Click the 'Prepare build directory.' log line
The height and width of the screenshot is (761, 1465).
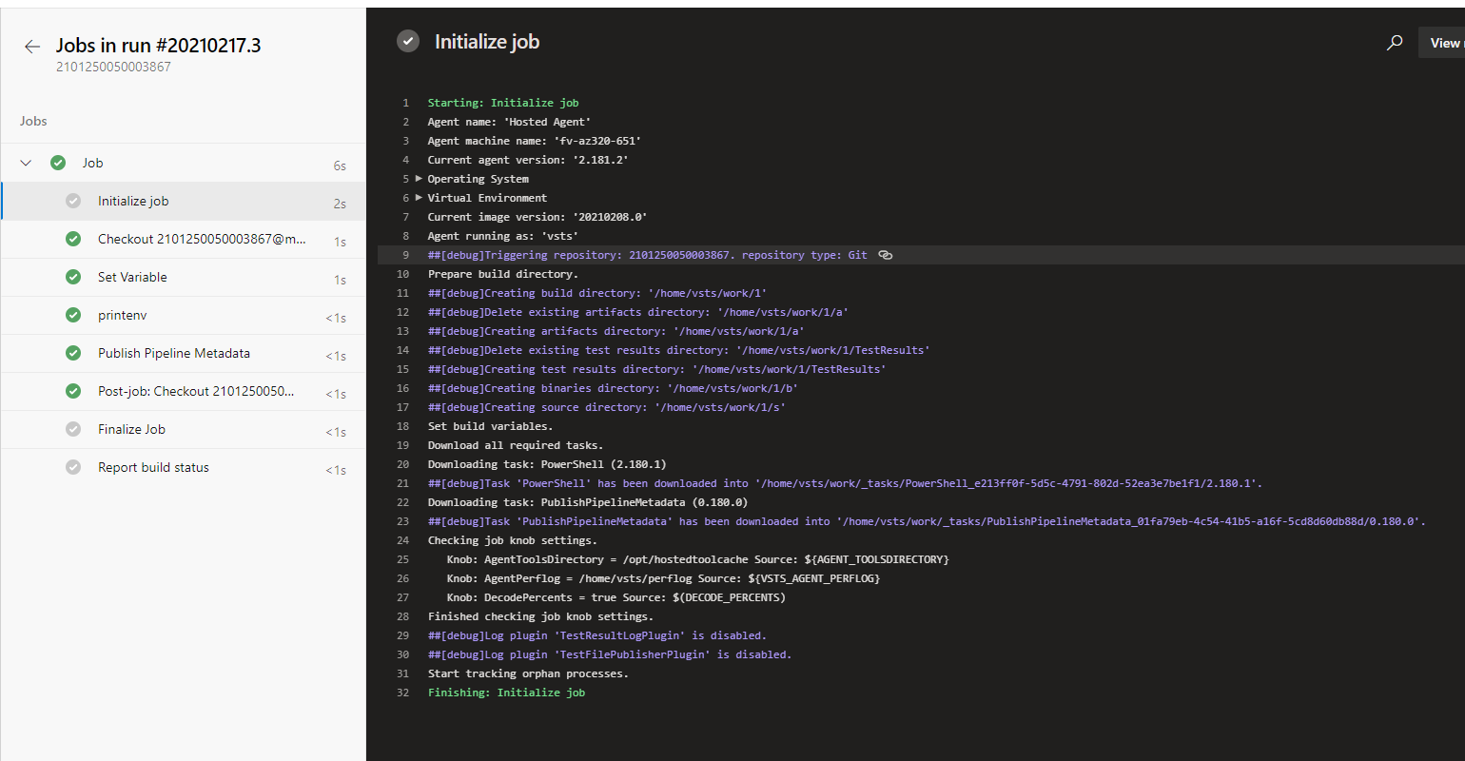click(x=503, y=274)
